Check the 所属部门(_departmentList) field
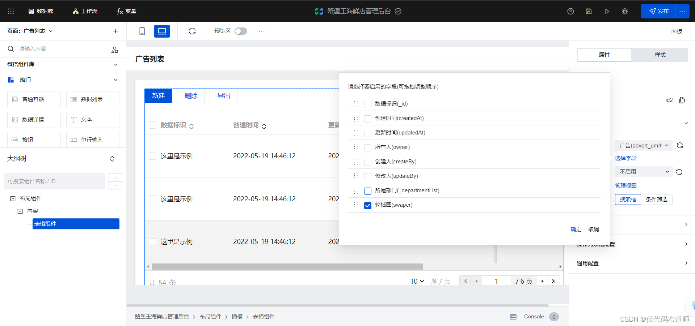This screenshot has width=695, height=326. pyautogui.click(x=368, y=191)
